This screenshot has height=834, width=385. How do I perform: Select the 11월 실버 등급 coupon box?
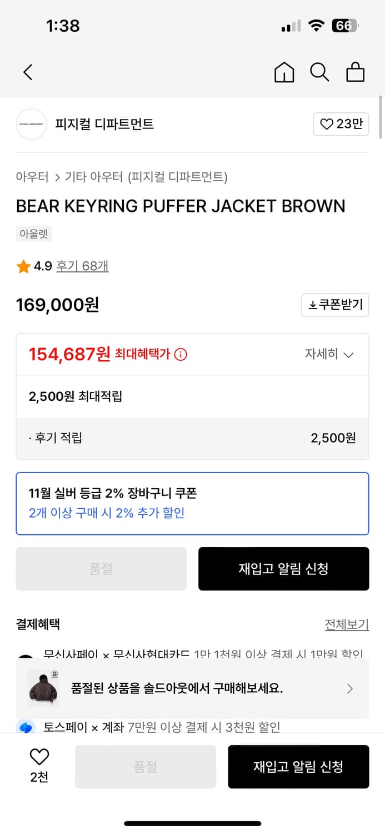(192, 503)
